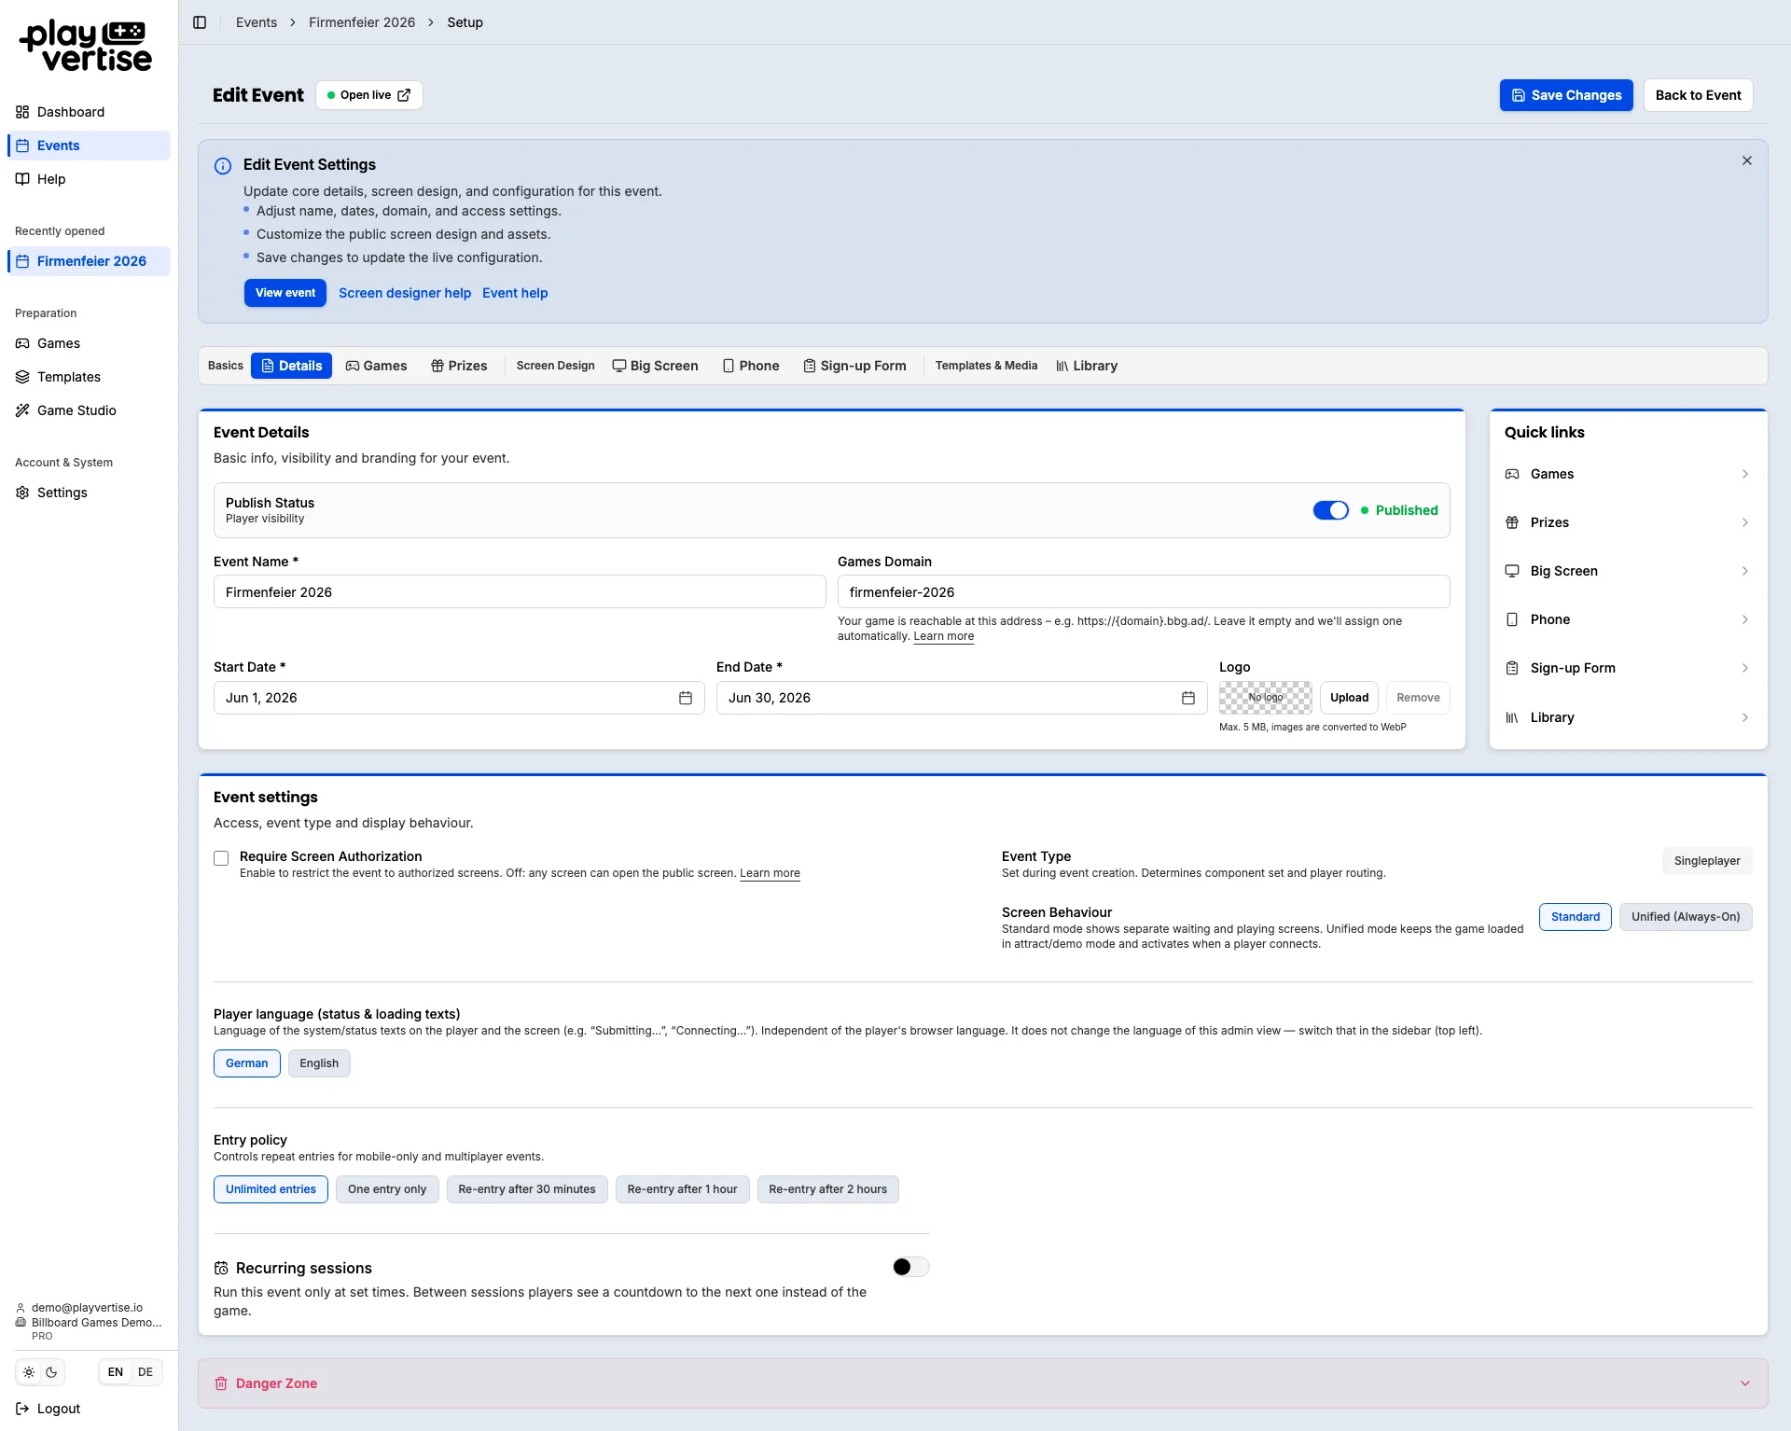This screenshot has height=1431, width=1791.
Task: Open Big Screen quick link chevron
Action: pos(1744,571)
